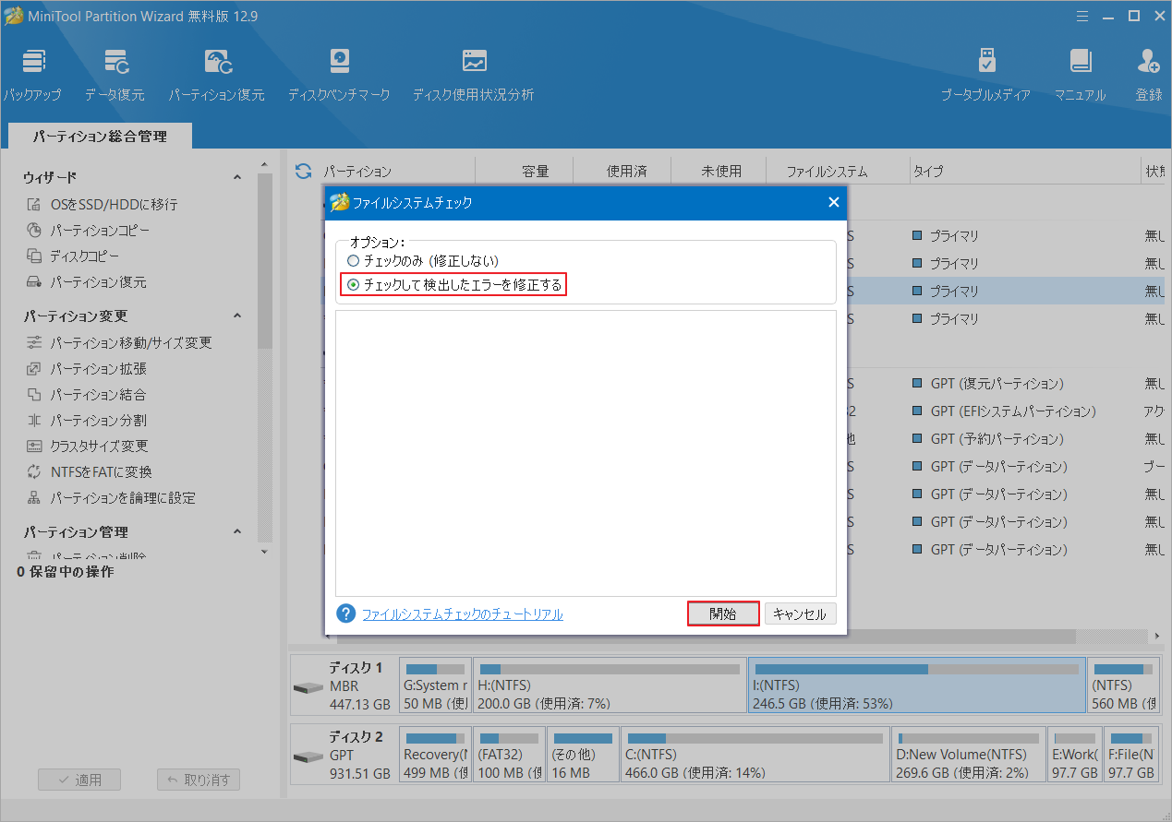Image resolution: width=1172 pixels, height=822 pixels.
Task: Click the 適用 button
Action: tap(79, 780)
